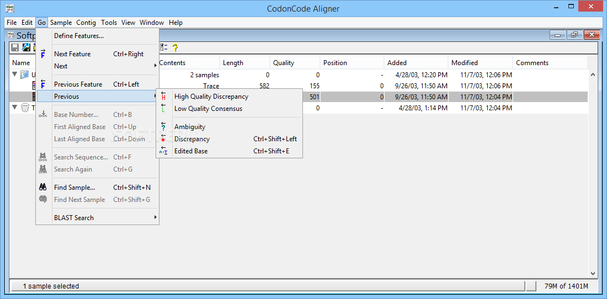Open the Window menu
The width and height of the screenshot is (607, 299).
point(152,23)
